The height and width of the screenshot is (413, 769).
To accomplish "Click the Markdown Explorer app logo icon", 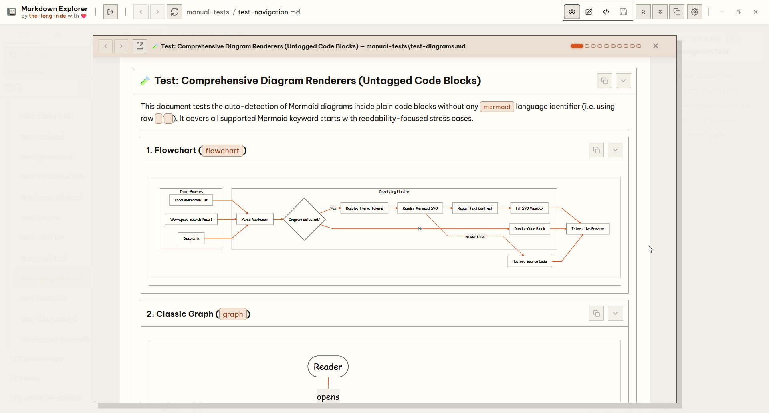I will 12,12.
